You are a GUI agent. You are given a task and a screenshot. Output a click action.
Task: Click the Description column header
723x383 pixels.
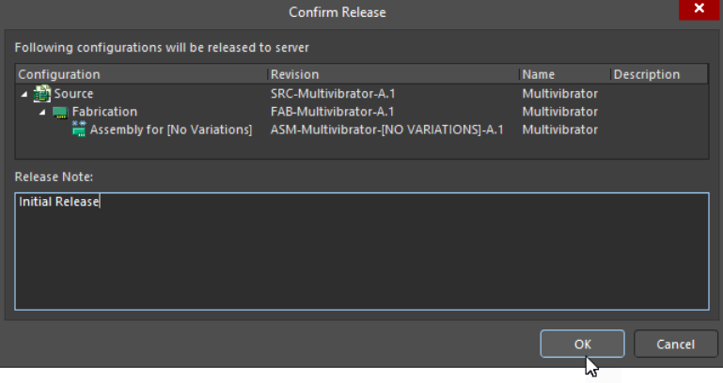(x=646, y=74)
